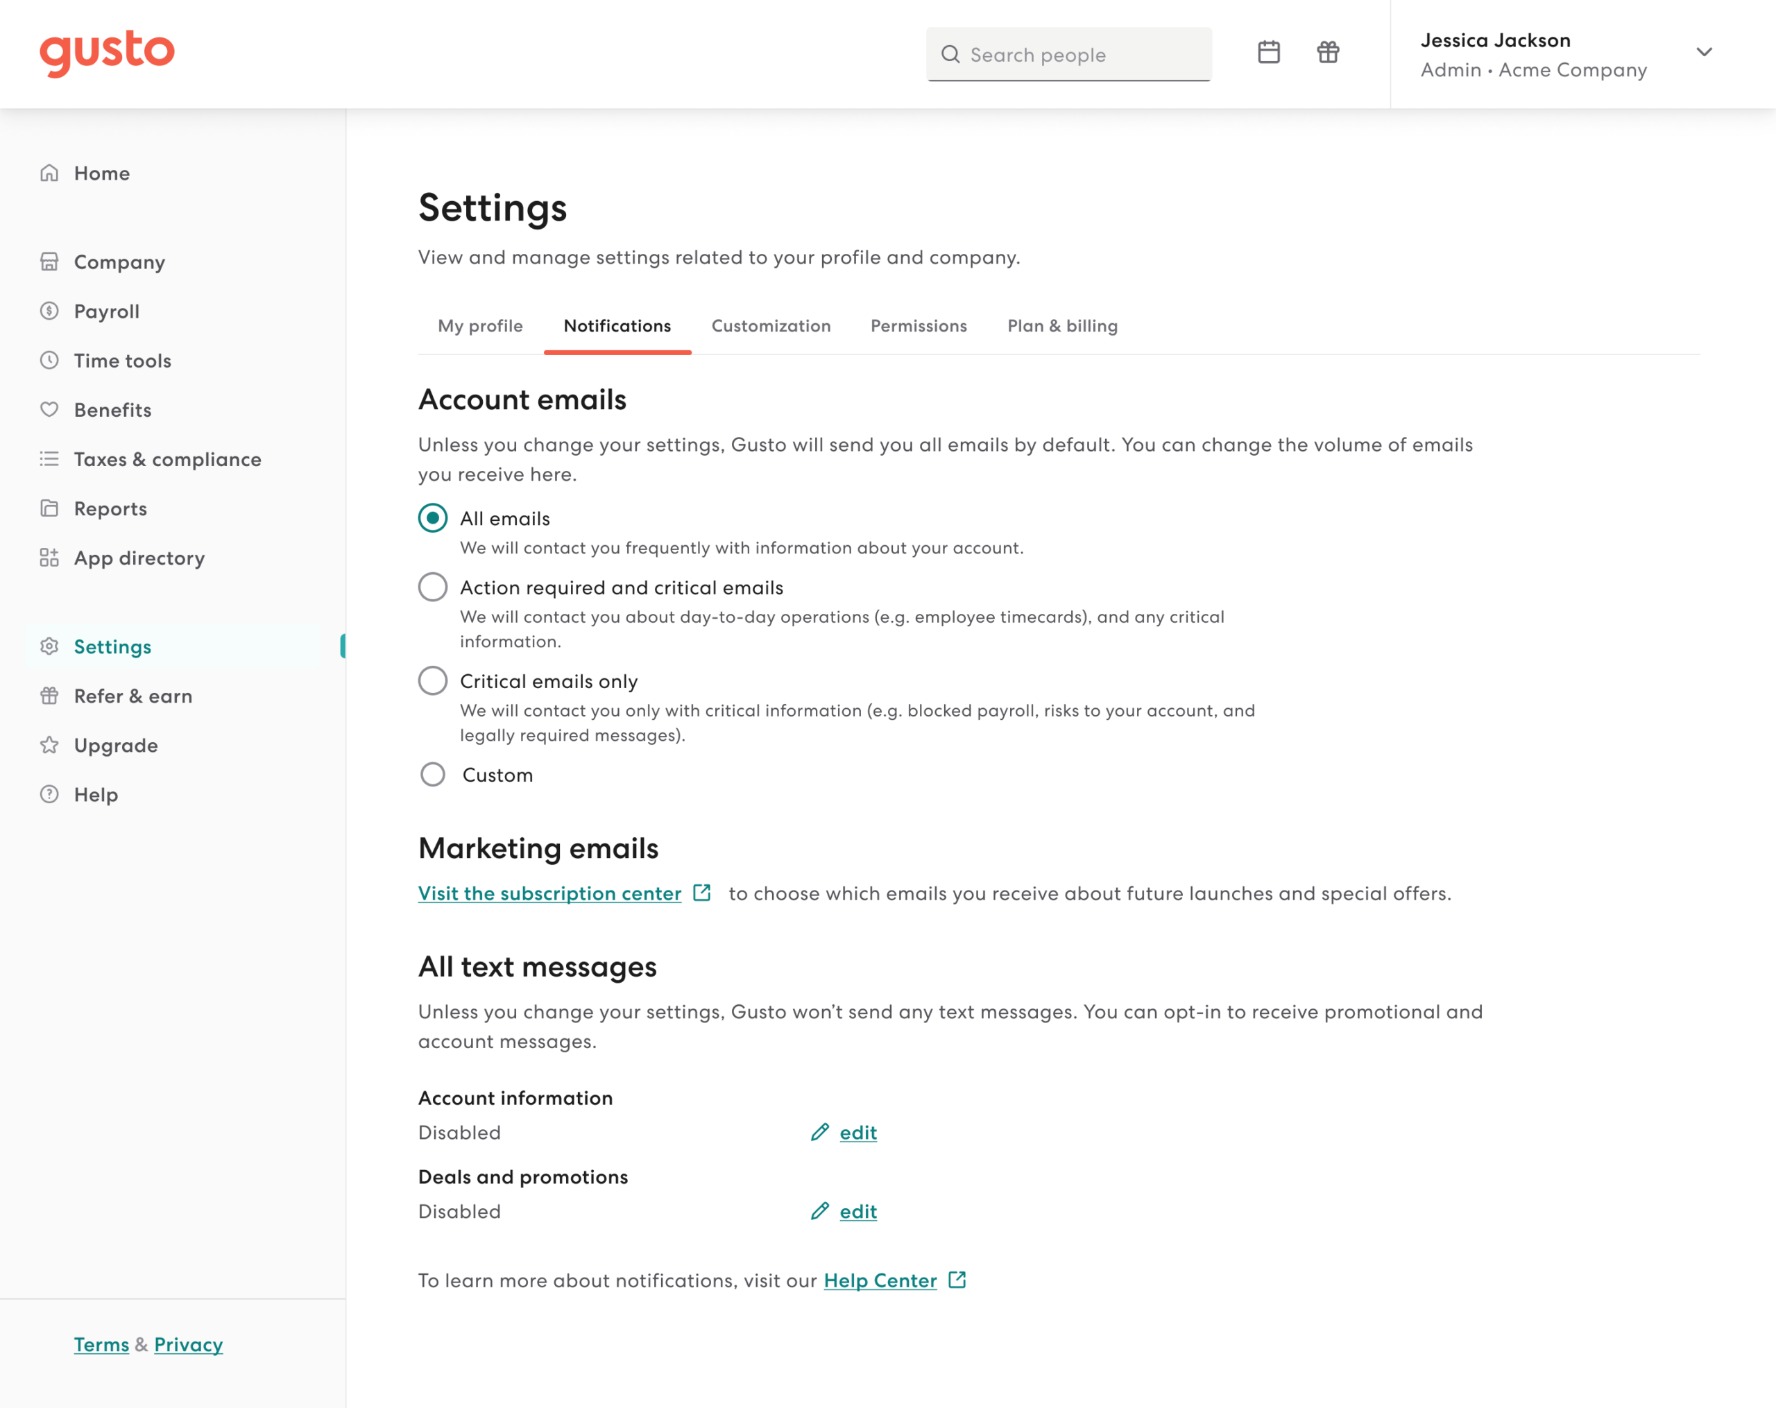Screen dimensions: 1776x1408
Task: Click pencil icon for Deals and promotions
Action: pyautogui.click(x=819, y=1211)
